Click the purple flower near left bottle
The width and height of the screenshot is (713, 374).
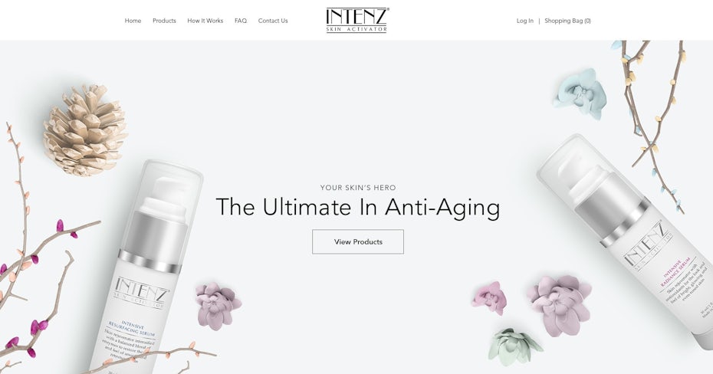pyautogui.click(x=218, y=305)
